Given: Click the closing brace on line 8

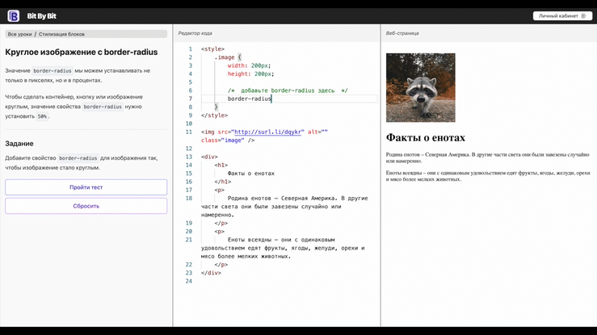Looking at the screenshot, I should click(x=217, y=107).
